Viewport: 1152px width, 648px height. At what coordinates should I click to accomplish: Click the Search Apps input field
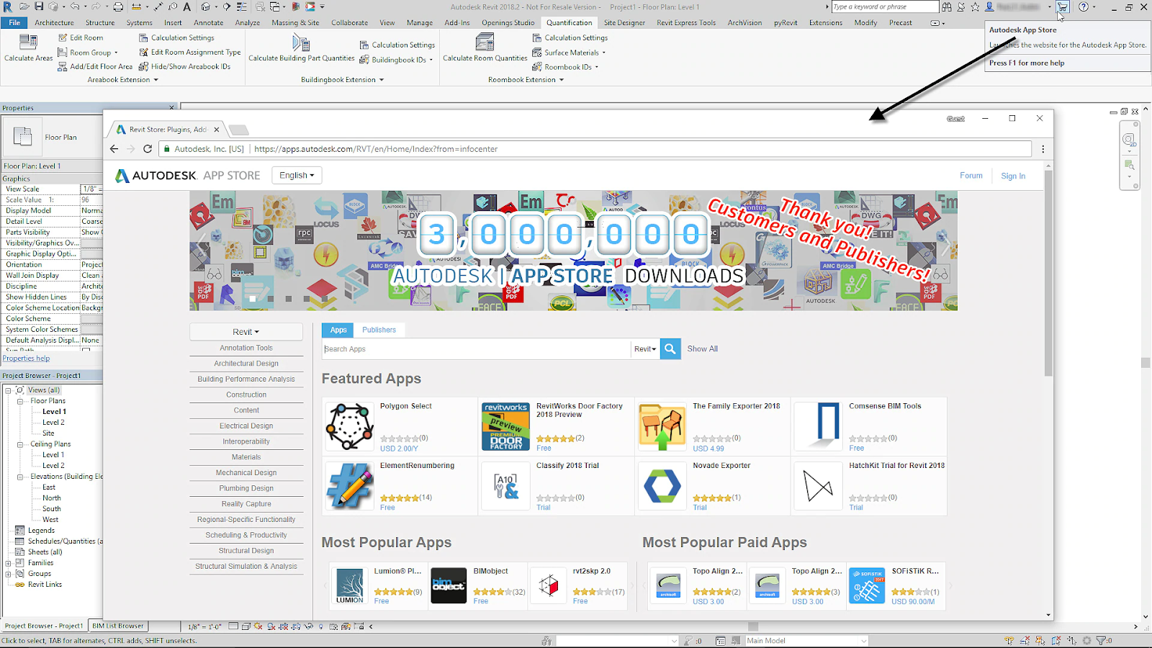476,348
